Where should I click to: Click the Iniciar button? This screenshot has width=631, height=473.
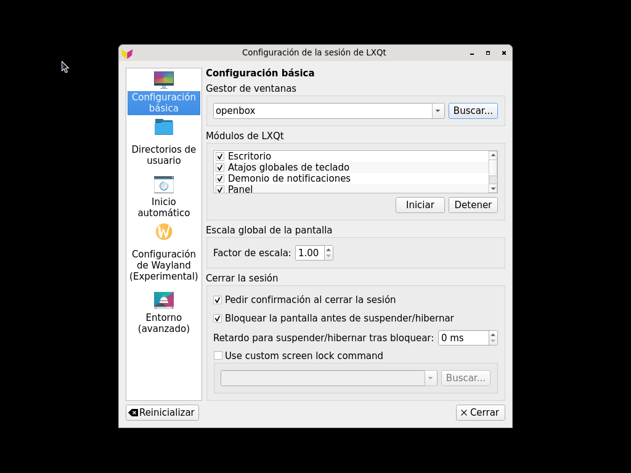420,205
